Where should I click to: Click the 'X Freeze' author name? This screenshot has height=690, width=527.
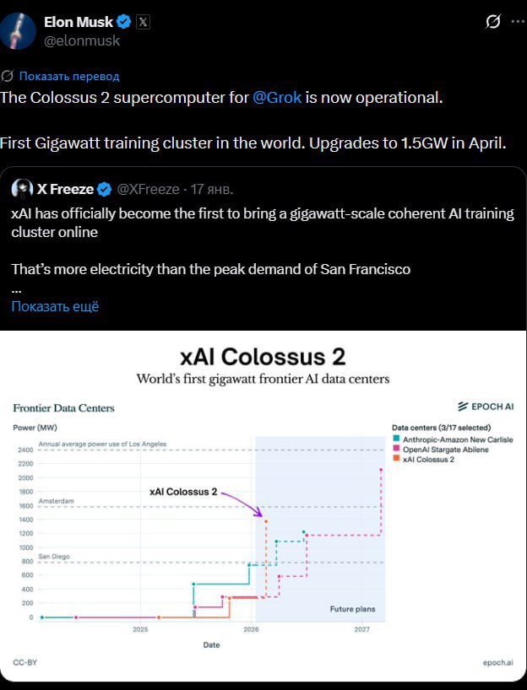coord(65,188)
